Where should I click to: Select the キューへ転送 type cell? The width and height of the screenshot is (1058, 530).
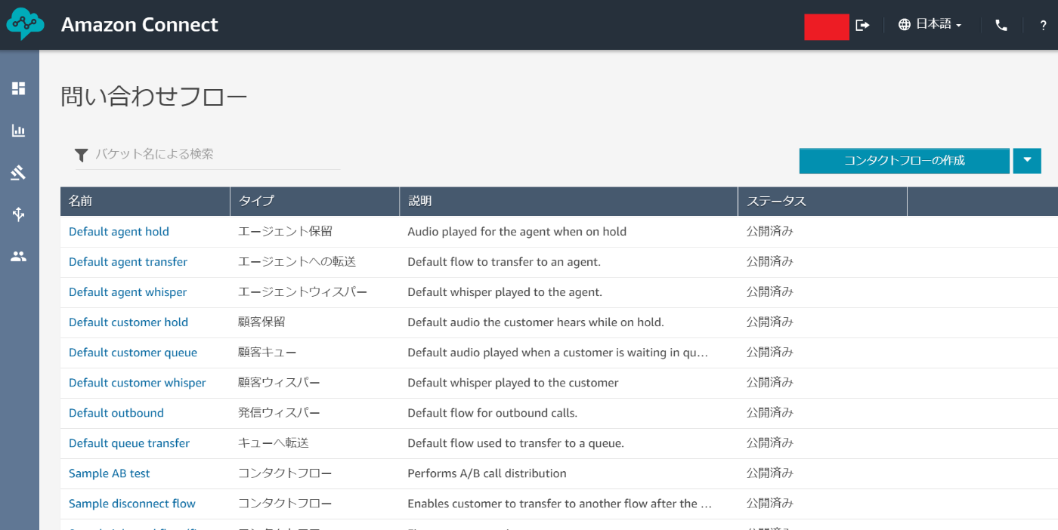point(274,443)
